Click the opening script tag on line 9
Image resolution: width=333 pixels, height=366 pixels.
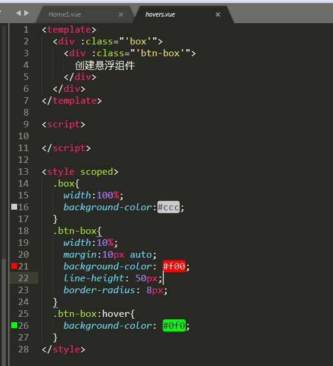coord(63,124)
